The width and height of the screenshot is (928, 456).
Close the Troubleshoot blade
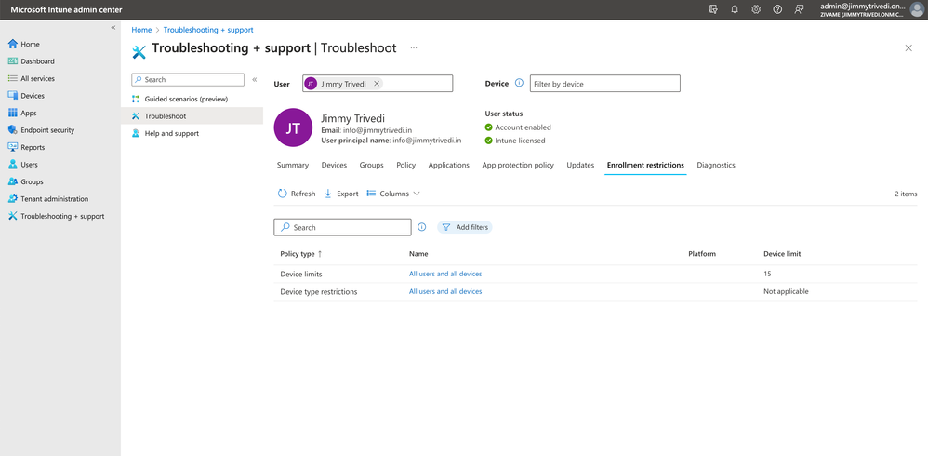908,48
